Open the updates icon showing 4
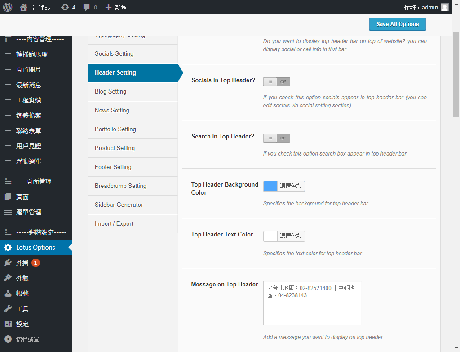The height and width of the screenshot is (352, 460). [65, 7]
